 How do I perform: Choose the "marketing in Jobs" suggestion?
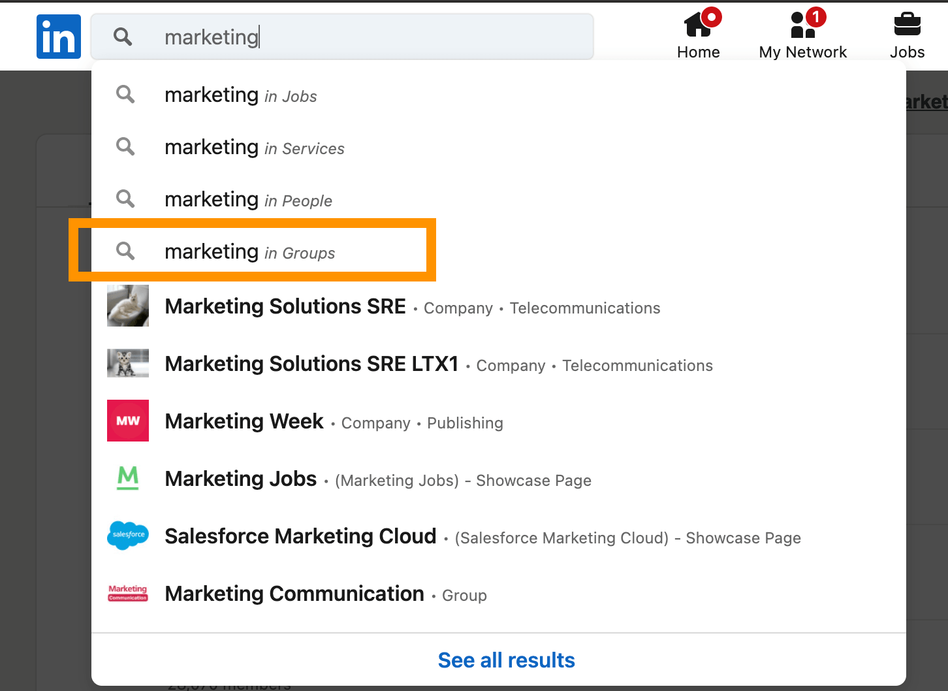240,96
